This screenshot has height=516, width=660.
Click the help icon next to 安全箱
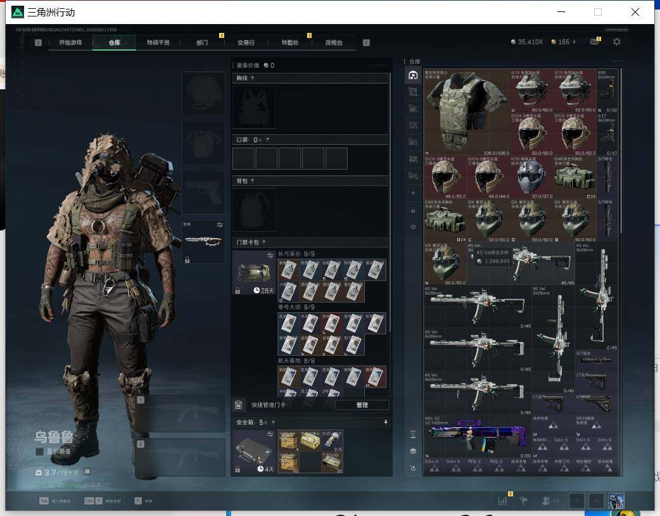click(x=273, y=422)
